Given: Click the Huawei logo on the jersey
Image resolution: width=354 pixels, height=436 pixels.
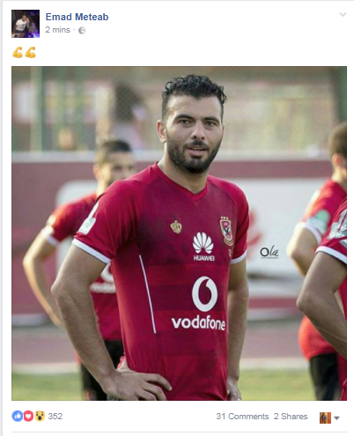Looking at the screenshot, I should point(203,247).
